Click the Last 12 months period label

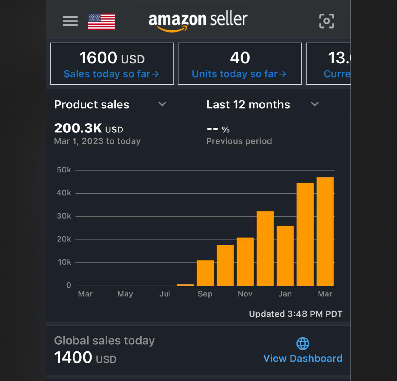coord(248,105)
